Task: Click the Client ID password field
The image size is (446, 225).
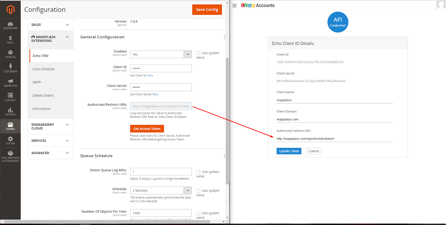Action: 161,68
